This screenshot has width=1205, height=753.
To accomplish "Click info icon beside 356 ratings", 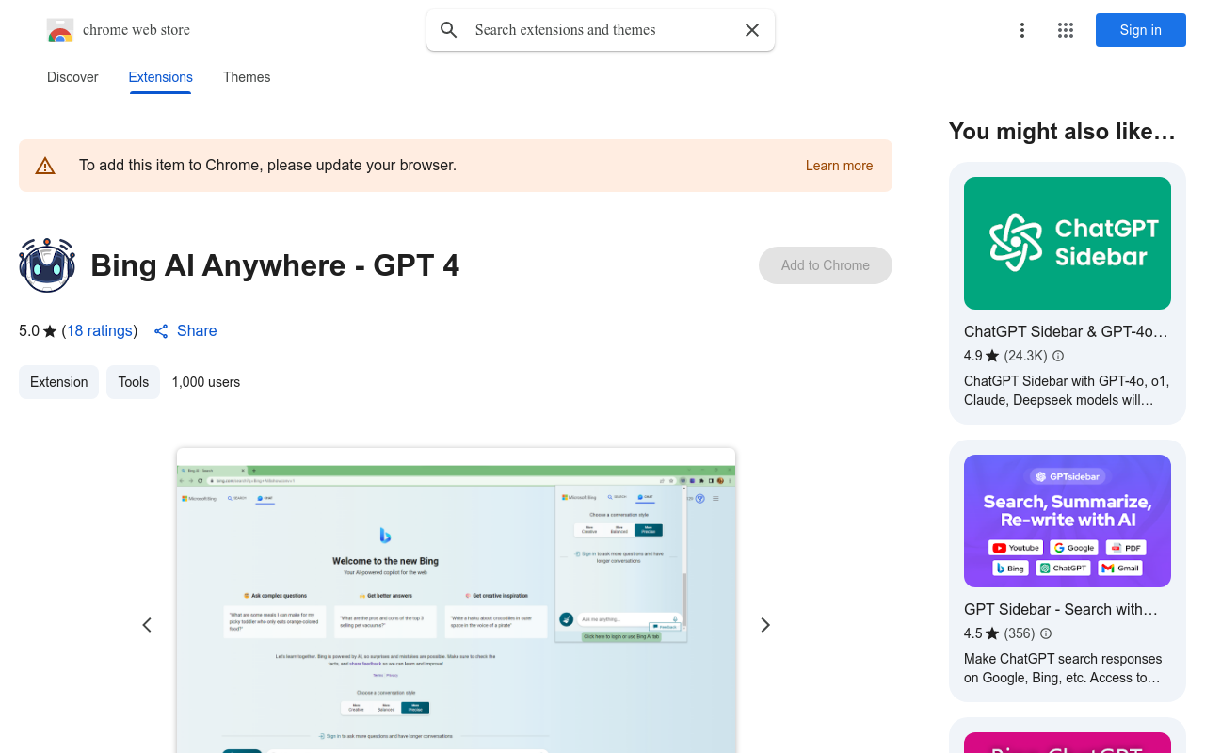I will (x=1046, y=633).
